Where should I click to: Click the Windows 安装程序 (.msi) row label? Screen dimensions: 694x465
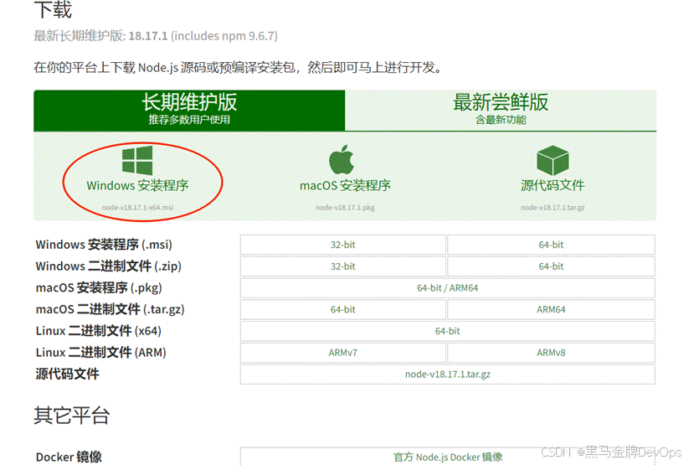104,245
